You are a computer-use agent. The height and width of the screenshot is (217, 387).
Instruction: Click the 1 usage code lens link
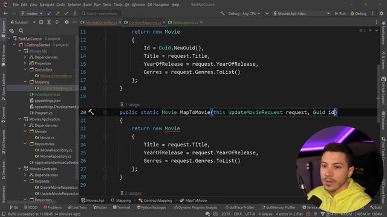click(x=132, y=104)
